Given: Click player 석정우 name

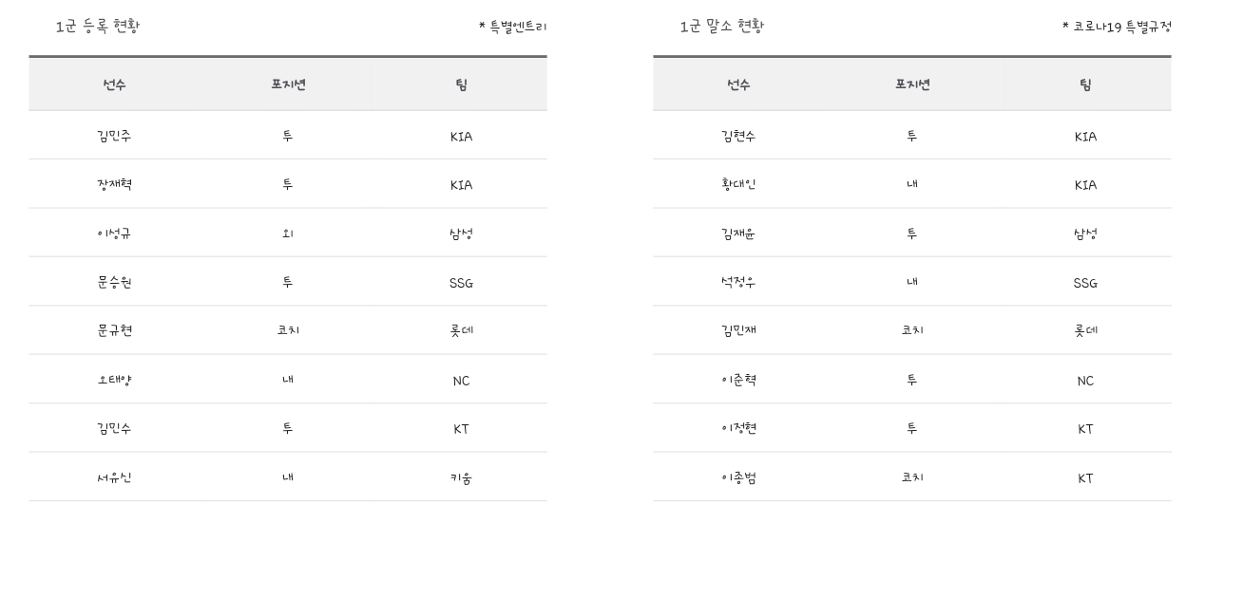Looking at the screenshot, I should [738, 282].
